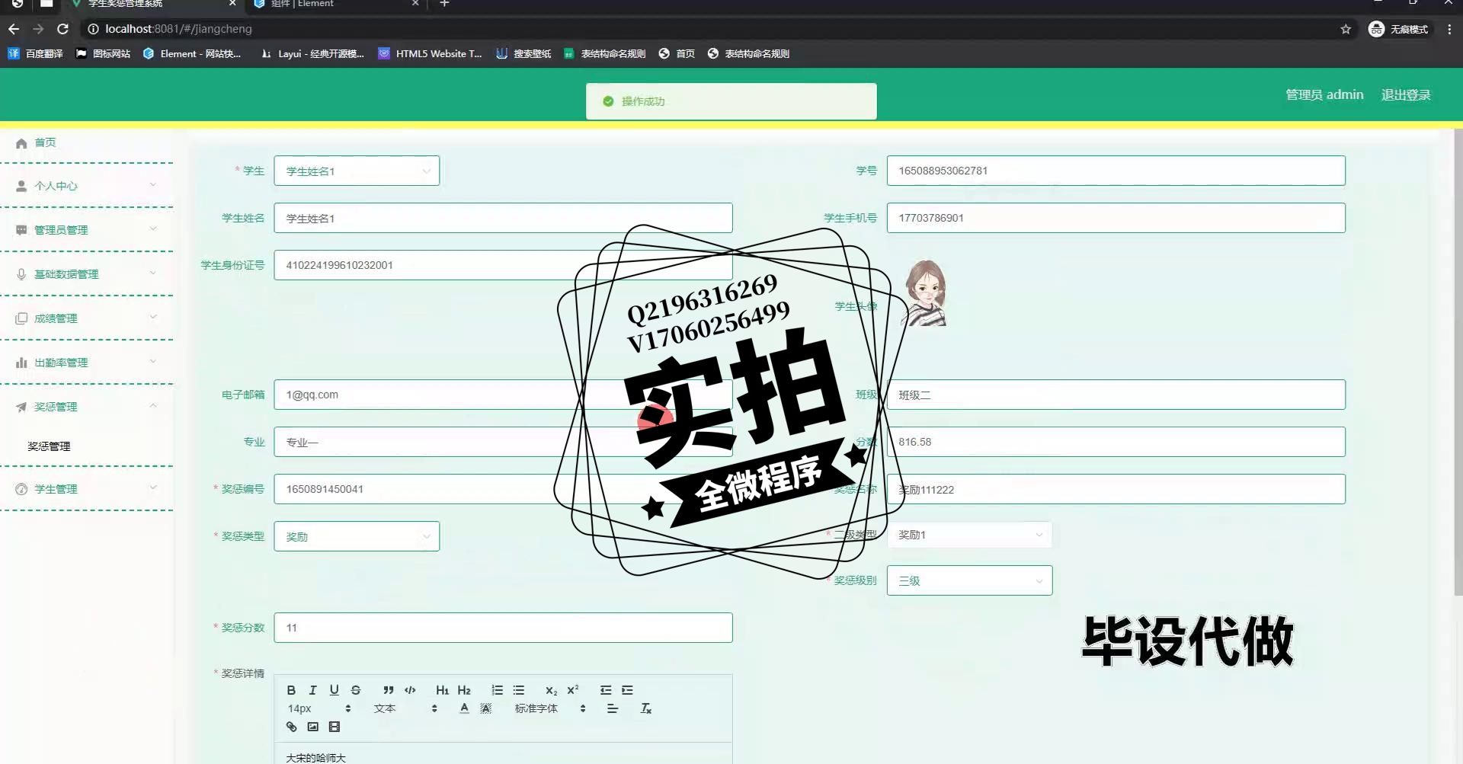Open the 二级类型 dropdown showing 奖励1
1463x764 pixels.
(x=969, y=535)
